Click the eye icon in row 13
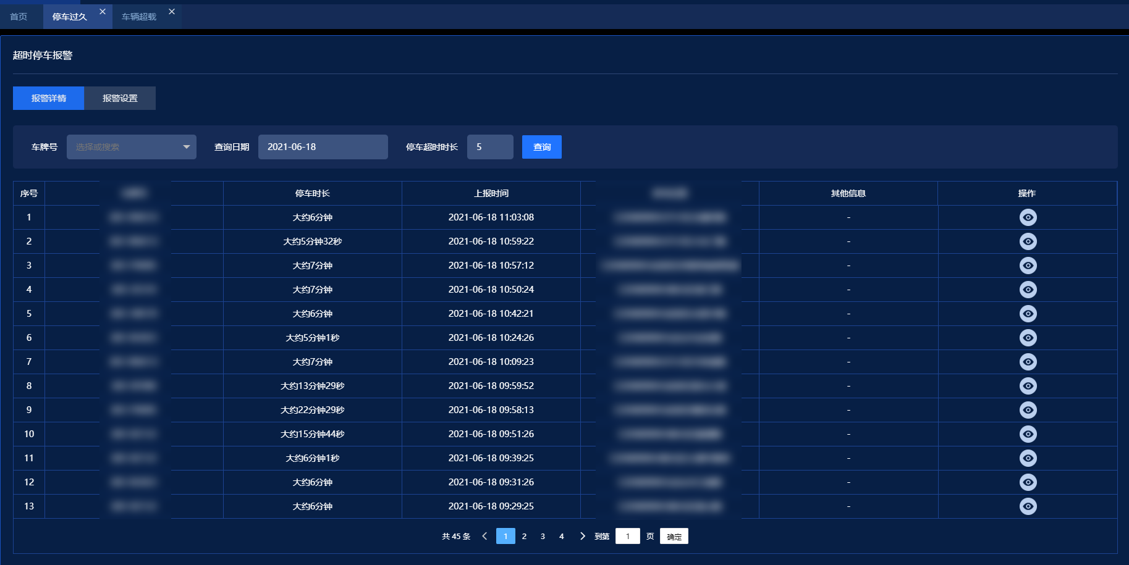Image resolution: width=1129 pixels, height=565 pixels. point(1028,506)
